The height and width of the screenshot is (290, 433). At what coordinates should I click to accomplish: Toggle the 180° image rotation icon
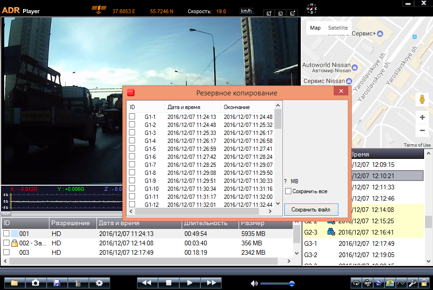pyautogui.click(x=368, y=283)
